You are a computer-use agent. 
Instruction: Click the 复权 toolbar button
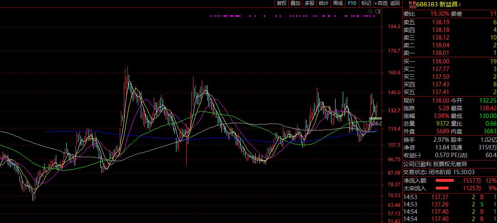(281, 3)
